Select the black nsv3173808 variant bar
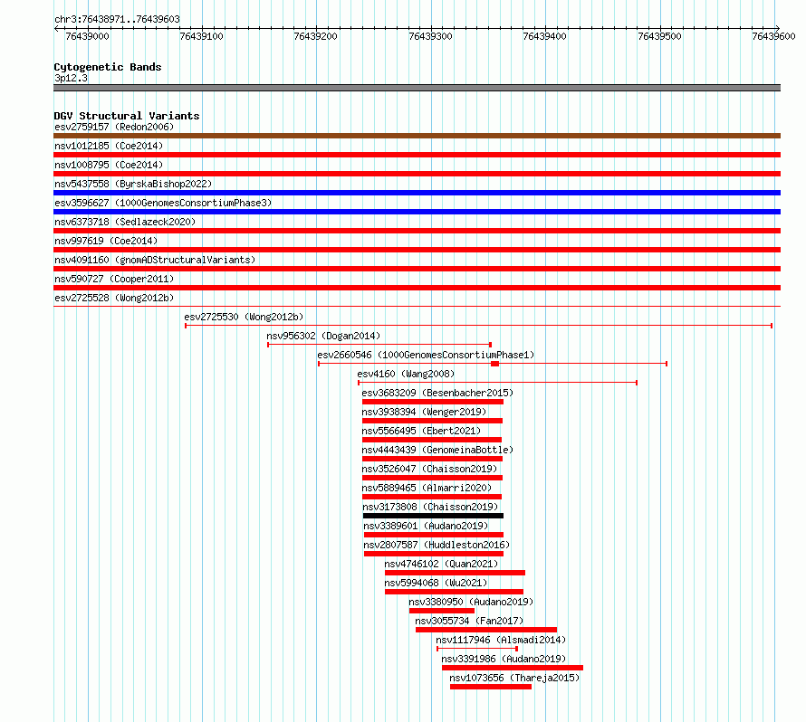This screenshot has width=806, height=722. click(433, 516)
